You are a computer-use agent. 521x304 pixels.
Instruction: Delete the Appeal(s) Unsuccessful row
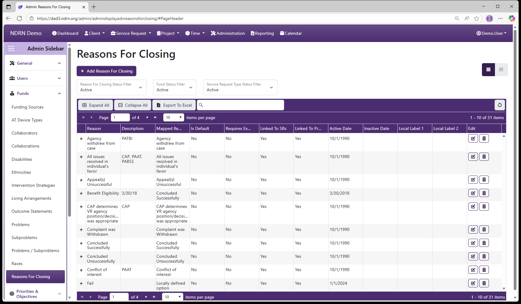[484, 180]
